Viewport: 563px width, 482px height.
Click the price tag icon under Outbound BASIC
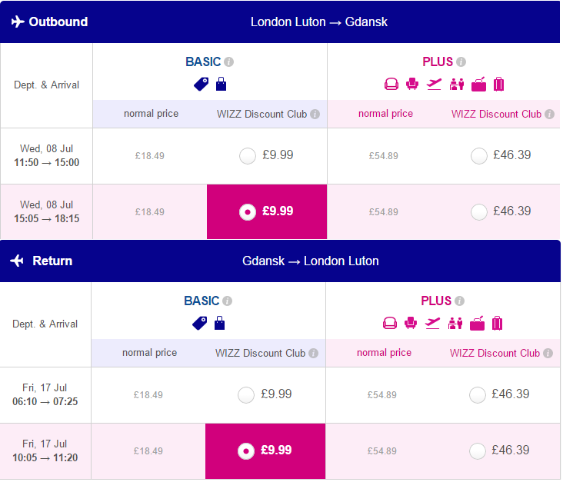click(201, 85)
